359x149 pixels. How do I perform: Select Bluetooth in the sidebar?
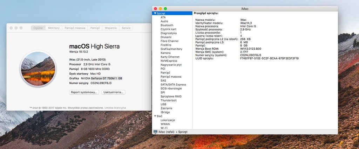(167, 25)
